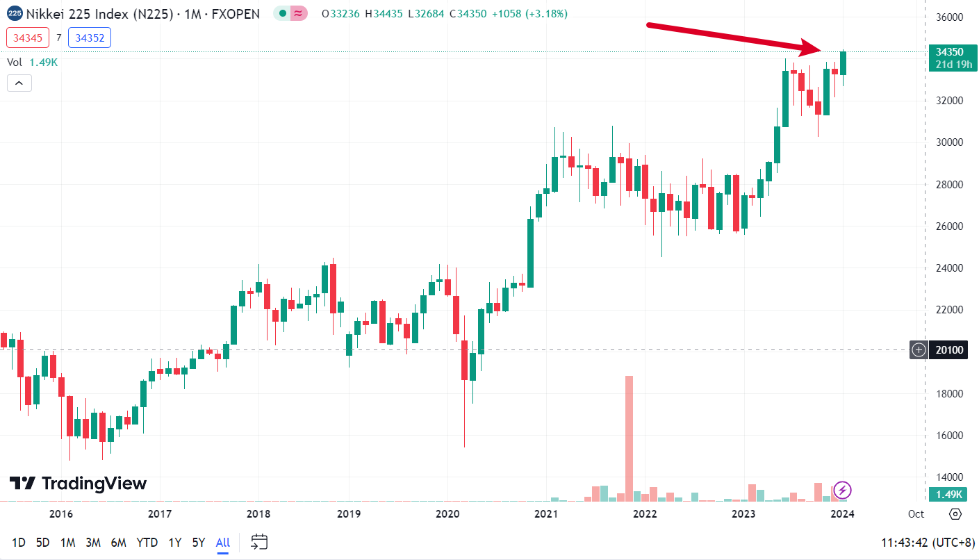Click the green market status dot
Screen dimensions: 979x560
point(283,13)
